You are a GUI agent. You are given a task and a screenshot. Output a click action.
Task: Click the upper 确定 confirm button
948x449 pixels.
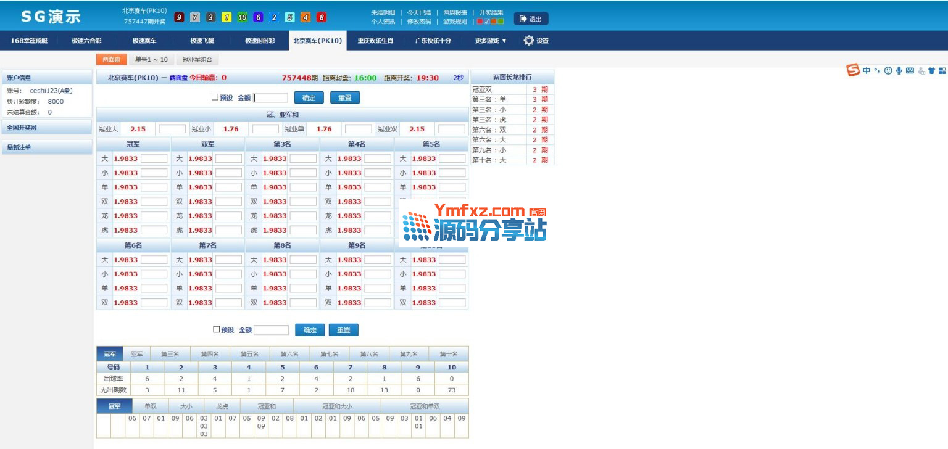[x=309, y=97]
